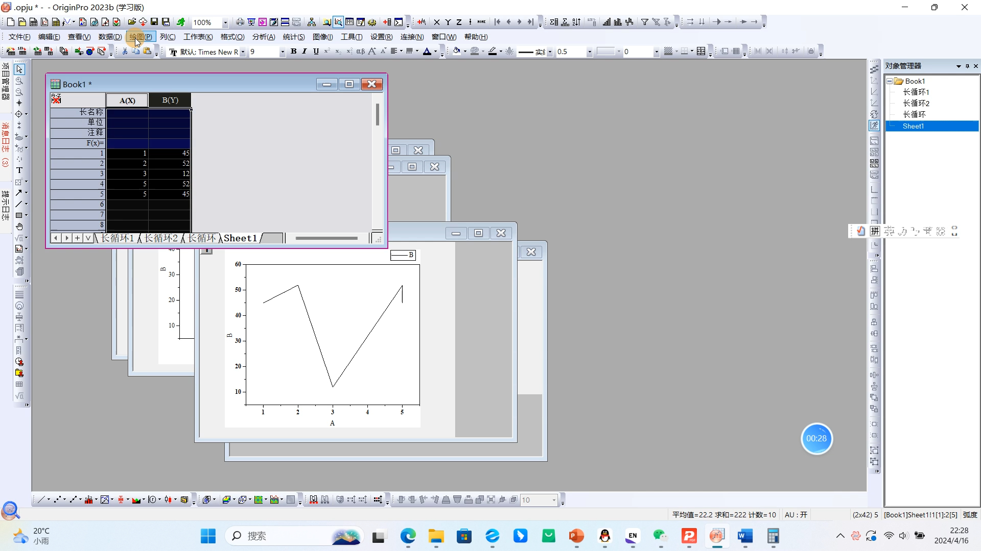
Task: Toggle underline formatting
Action: point(316,52)
